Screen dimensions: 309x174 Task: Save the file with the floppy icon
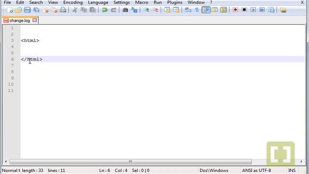pyautogui.click(x=28, y=10)
